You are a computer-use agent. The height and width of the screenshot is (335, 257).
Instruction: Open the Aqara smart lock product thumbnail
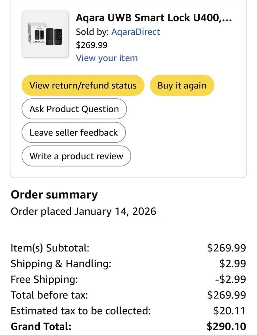tap(45, 34)
